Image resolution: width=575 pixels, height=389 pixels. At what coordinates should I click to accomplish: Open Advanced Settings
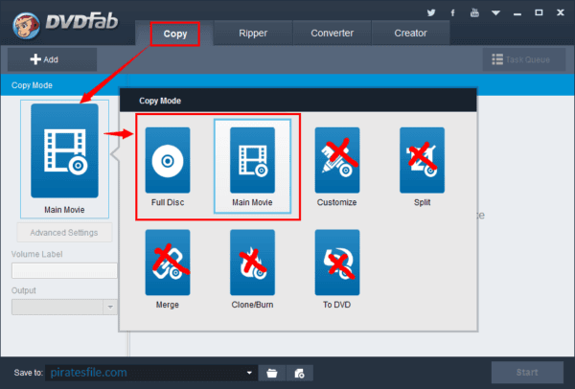[x=64, y=233]
